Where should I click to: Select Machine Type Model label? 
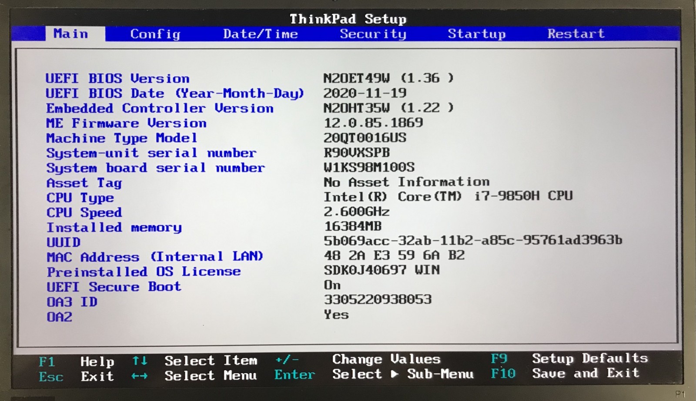pos(122,138)
